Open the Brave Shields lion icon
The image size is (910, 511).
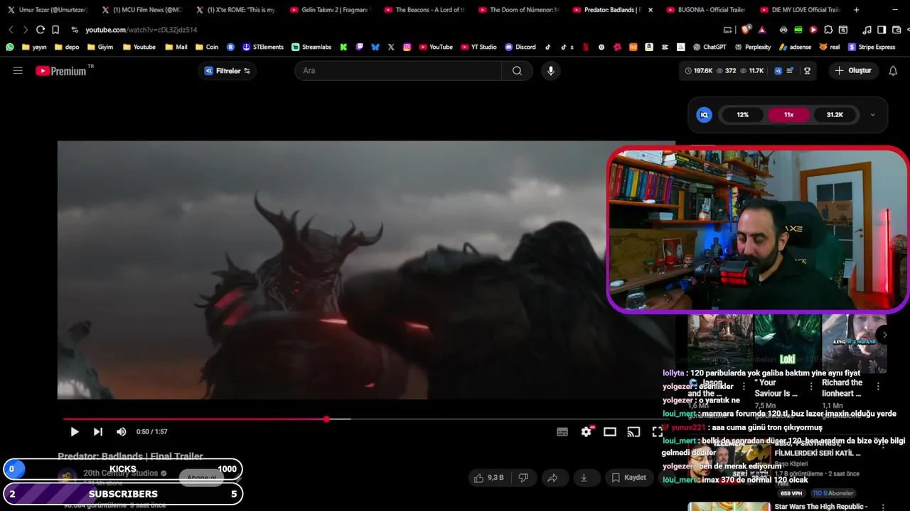click(745, 30)
